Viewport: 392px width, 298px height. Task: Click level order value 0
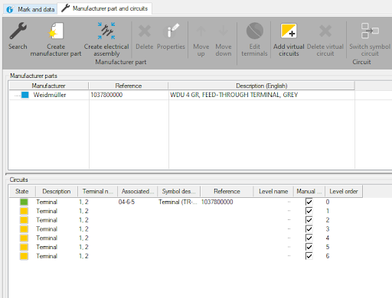328,202
